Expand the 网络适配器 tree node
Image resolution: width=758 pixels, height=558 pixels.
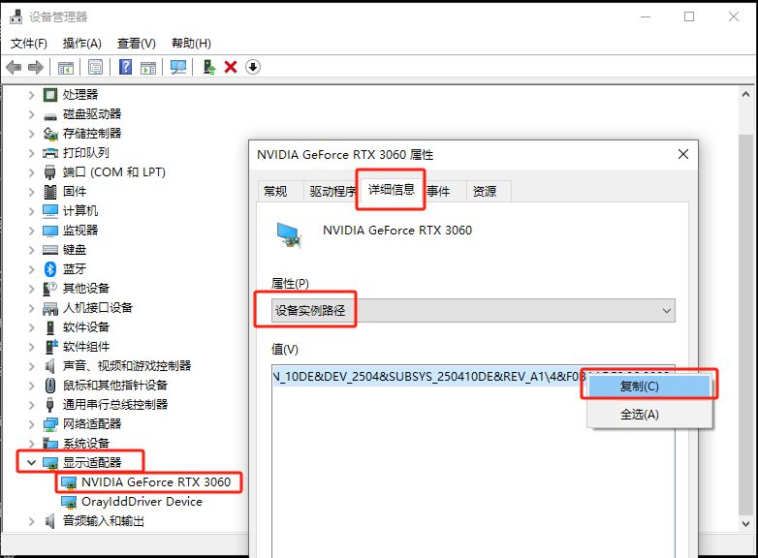click(x=31, y=424)
